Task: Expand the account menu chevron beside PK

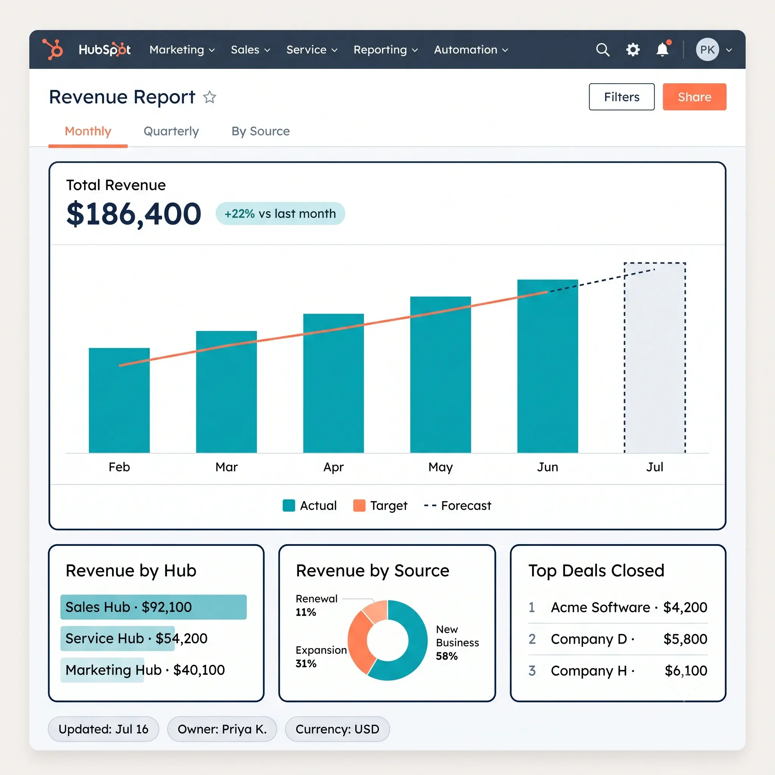Action: coord(729,50)
